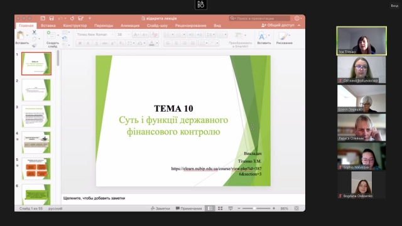Expand the Paste options arrow
402x226 pixels.
pos(27,35)
